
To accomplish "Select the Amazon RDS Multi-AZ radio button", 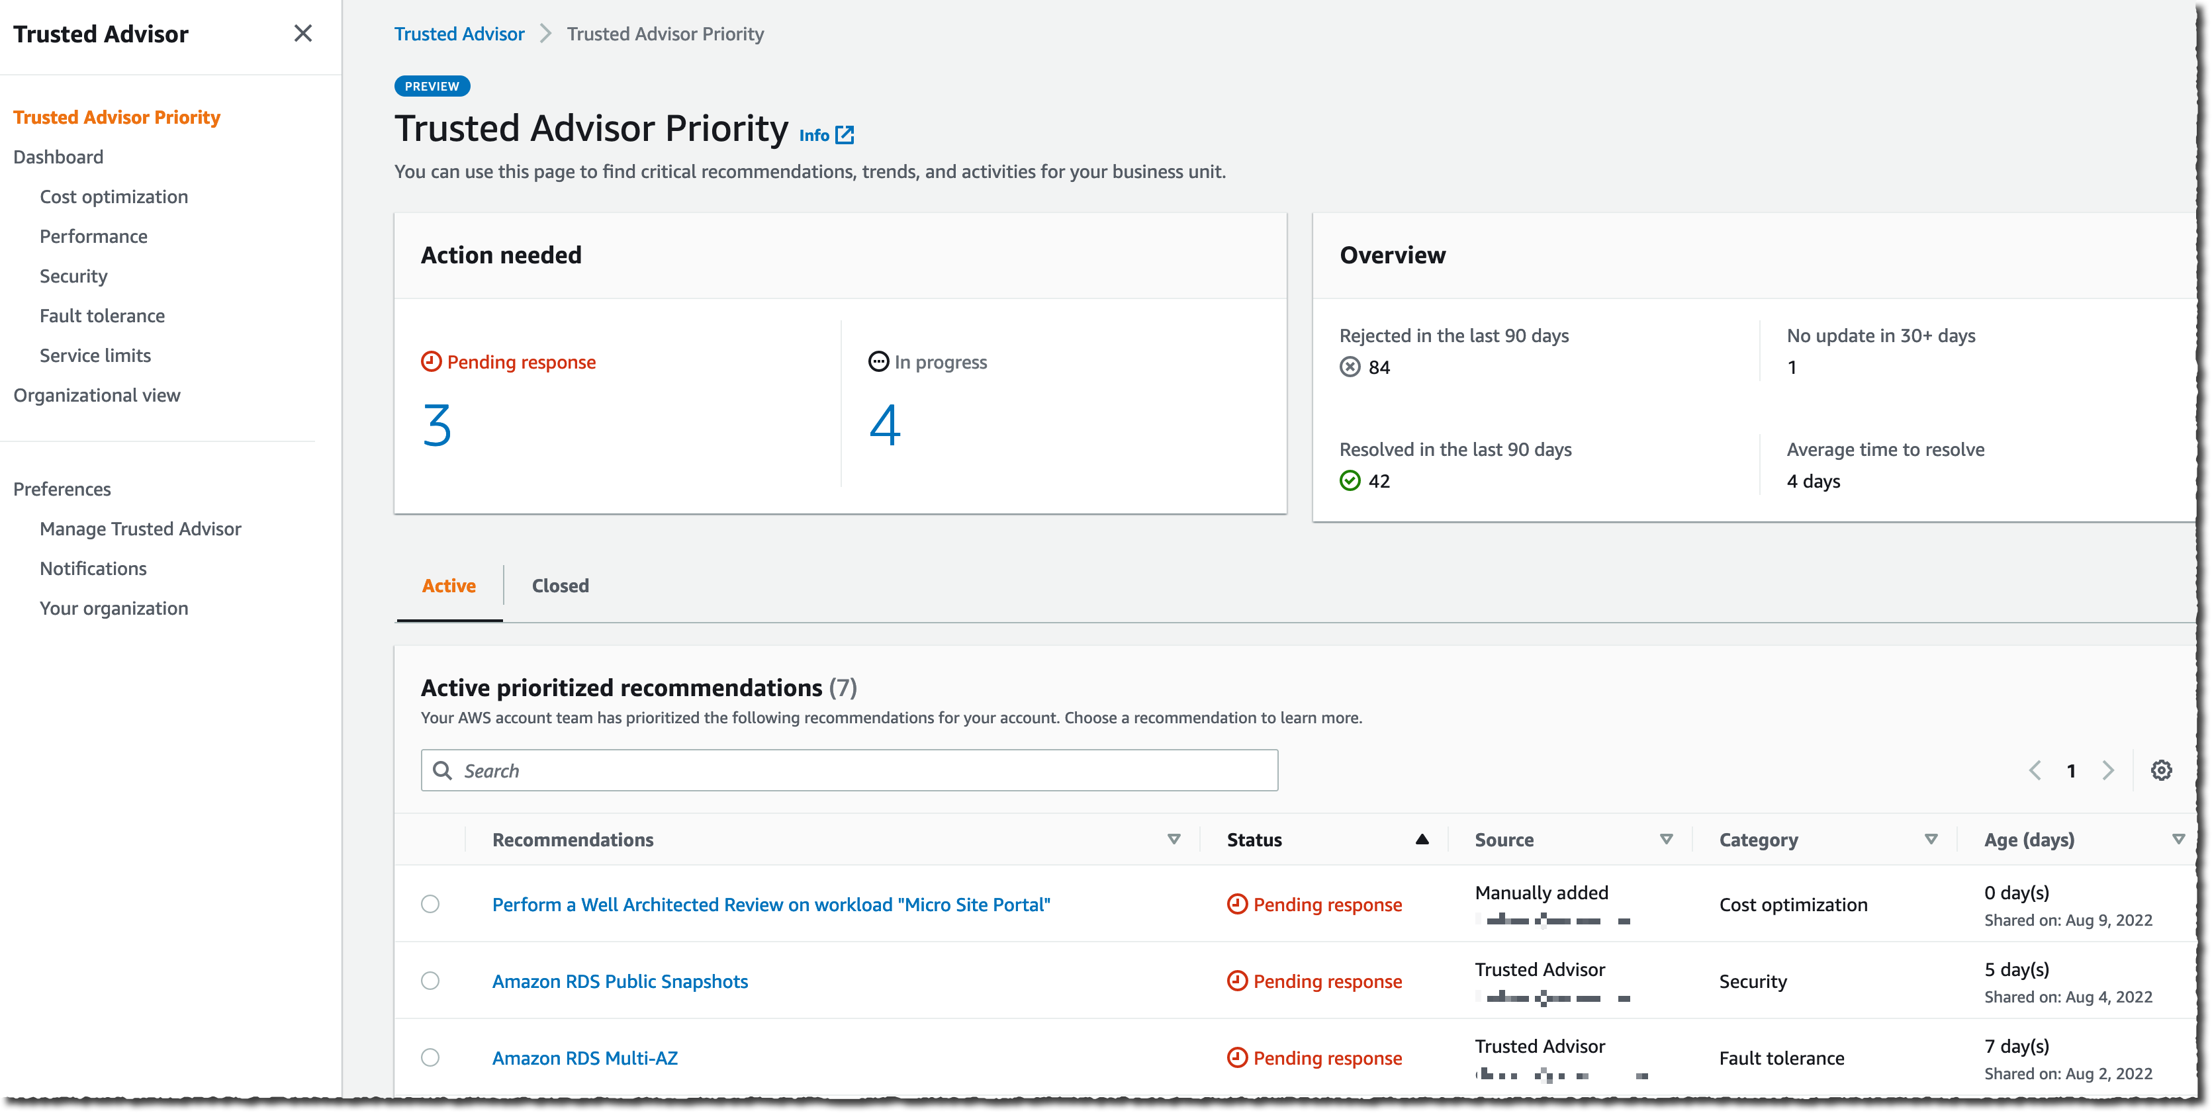I will point(430,1057).
